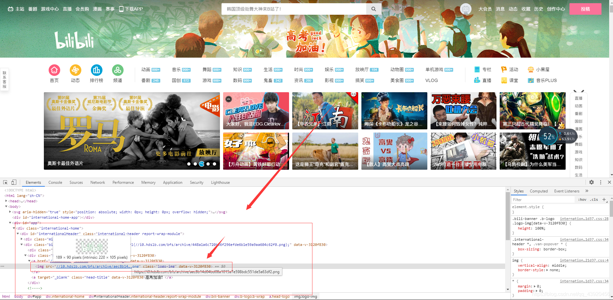Click the bilibili logo in banner
The image size is (613, 300).
point(74,40)
